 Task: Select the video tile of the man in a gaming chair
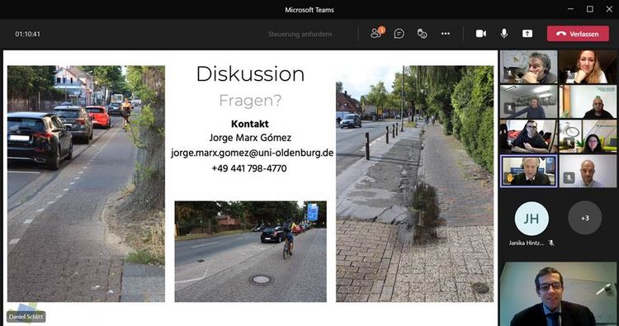pos(529,136)
